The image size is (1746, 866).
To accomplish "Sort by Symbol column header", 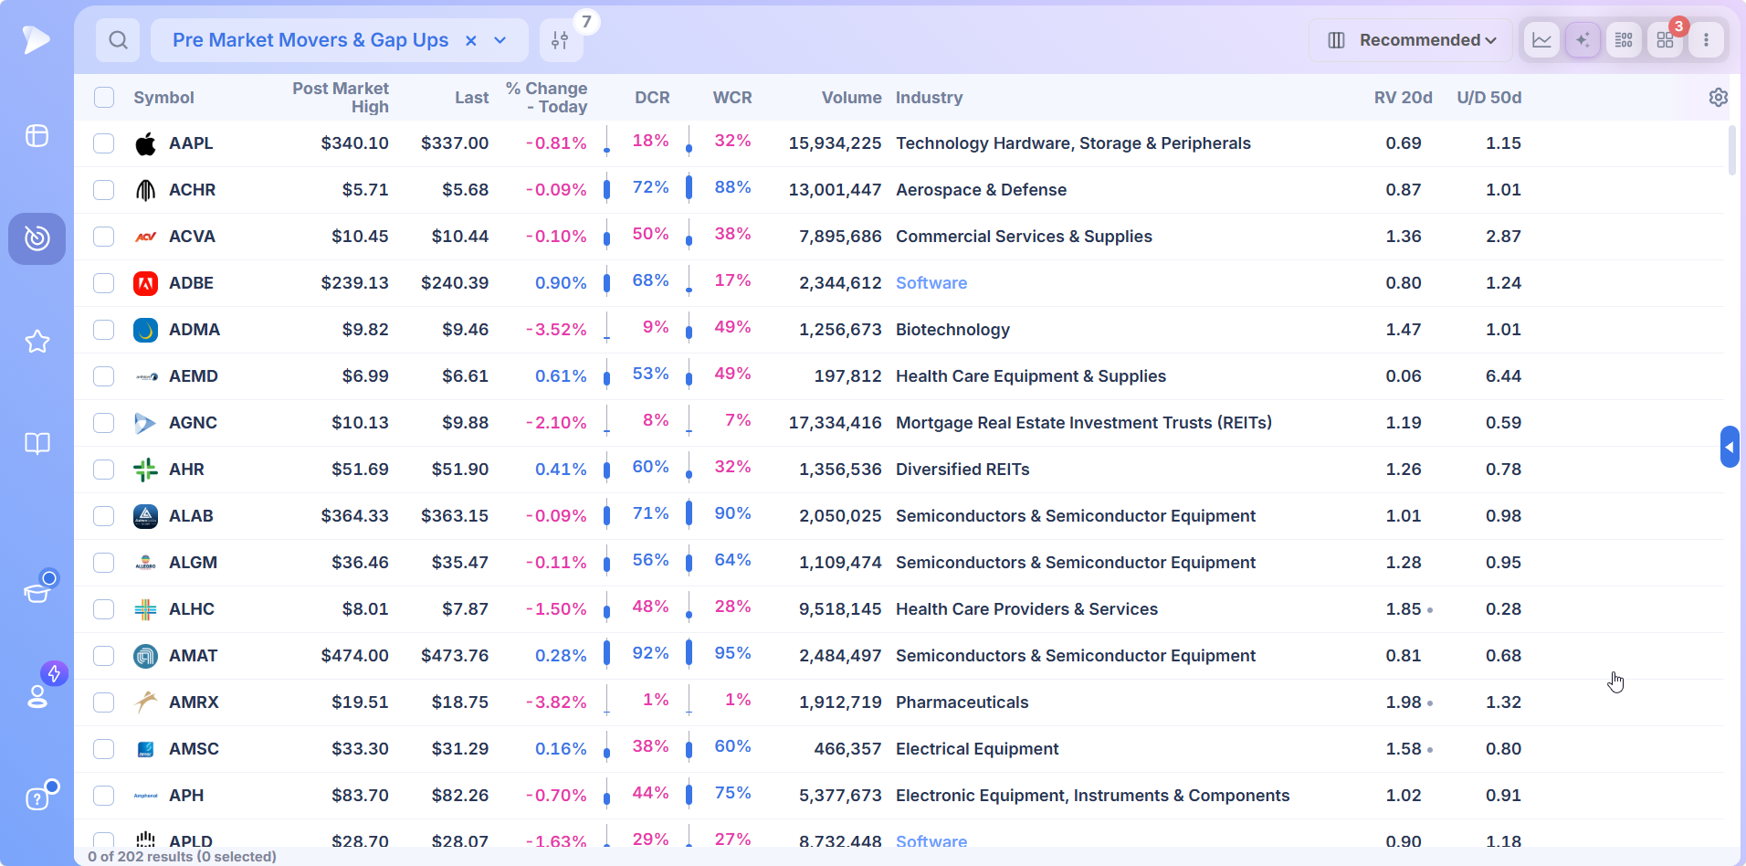I will (x=163, y=98).
